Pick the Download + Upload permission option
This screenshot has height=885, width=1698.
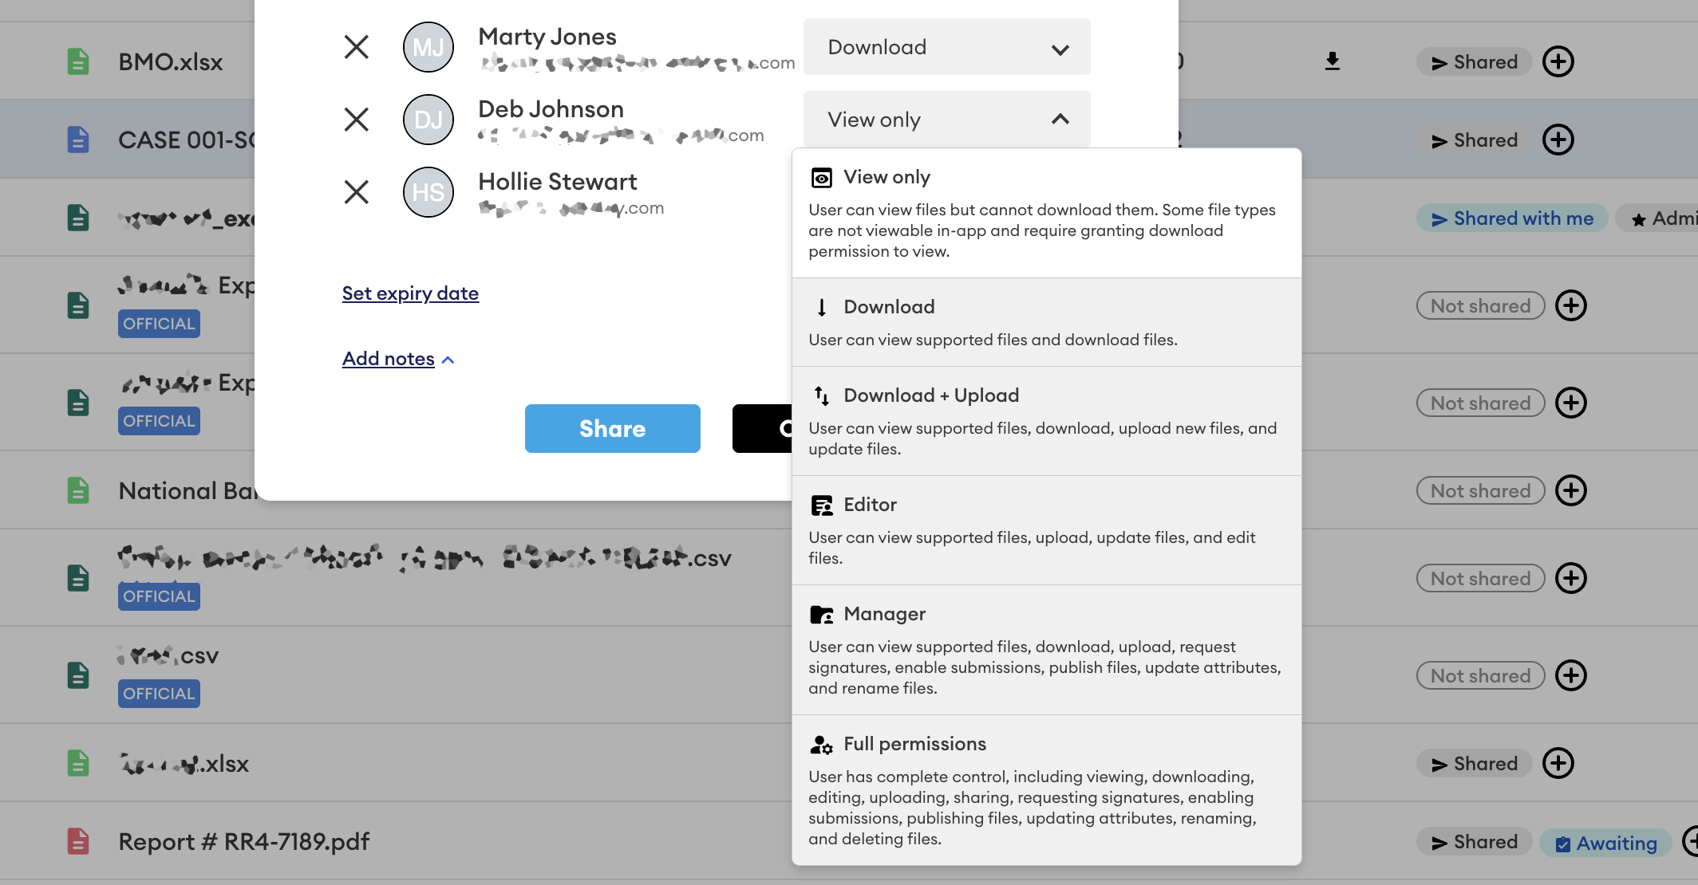[x=1046, y=421]
